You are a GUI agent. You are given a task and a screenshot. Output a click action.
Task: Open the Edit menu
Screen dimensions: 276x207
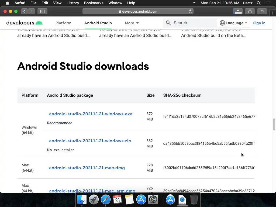coord(45,3)
